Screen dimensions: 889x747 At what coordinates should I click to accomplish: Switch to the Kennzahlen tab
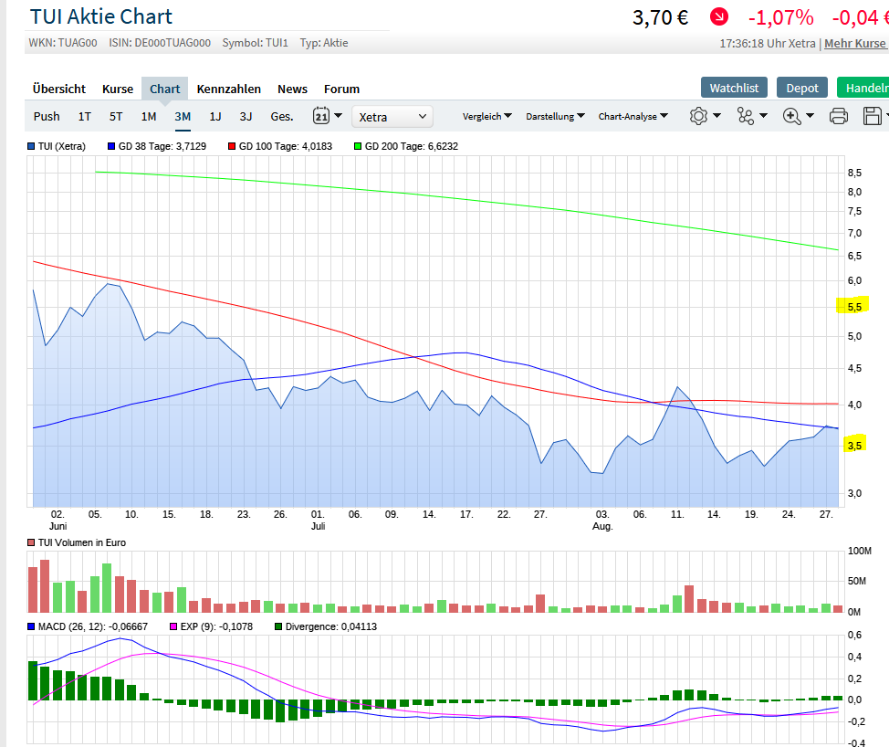coord(229,89)
